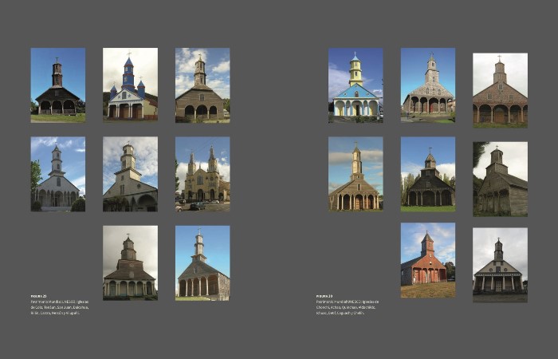
Task: Click brown church photo under cloudy blue sky
Action: pyautogui.click(x=202, y=85)
